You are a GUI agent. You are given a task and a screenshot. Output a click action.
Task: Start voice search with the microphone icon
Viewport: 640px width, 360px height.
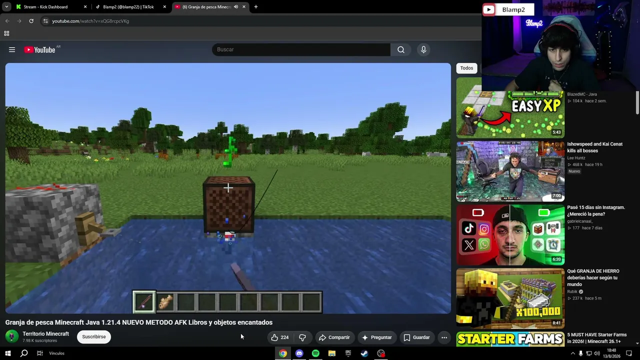click(423, 49)
